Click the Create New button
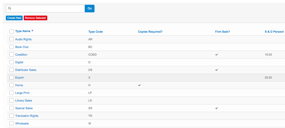 [x=14, y=18]
